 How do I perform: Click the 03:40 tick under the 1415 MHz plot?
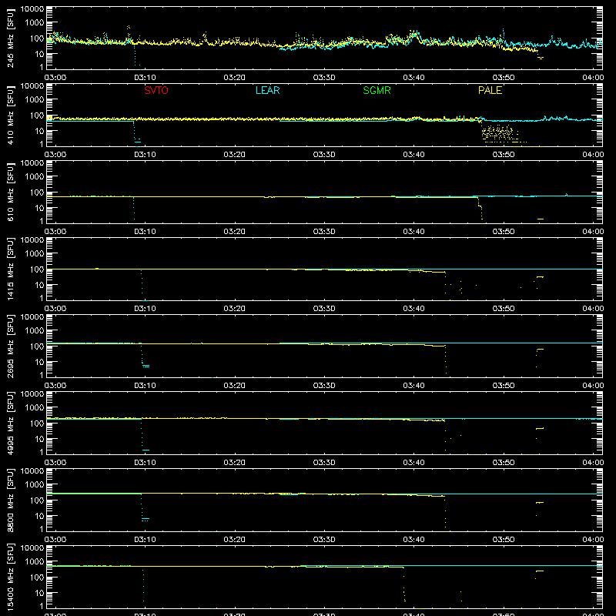coord(413,309)
